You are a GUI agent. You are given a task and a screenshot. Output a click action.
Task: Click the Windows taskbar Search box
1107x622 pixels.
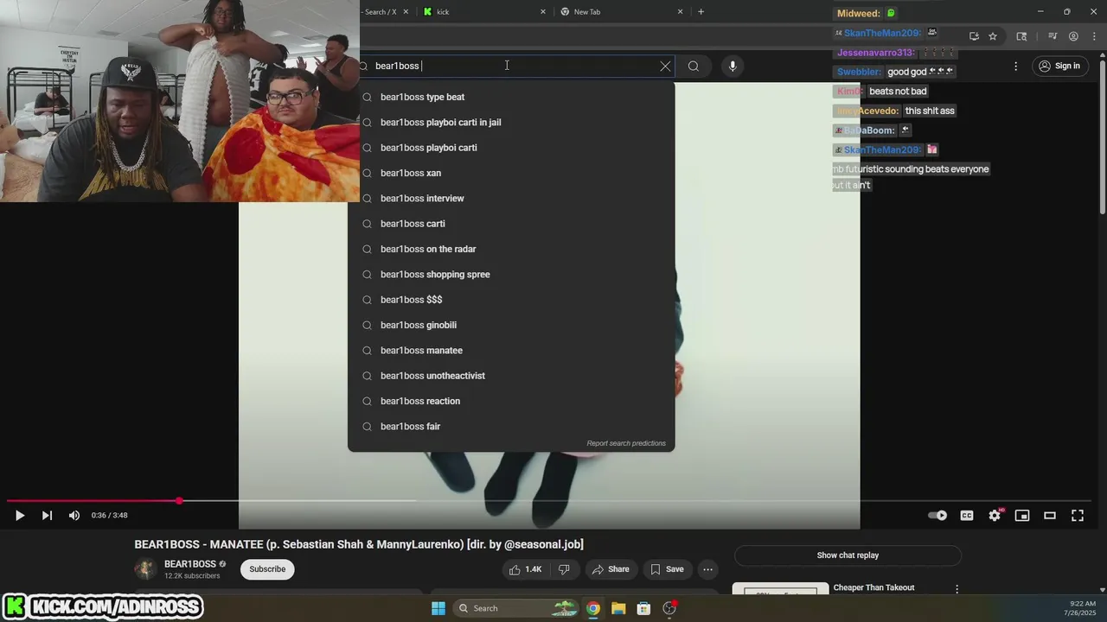tap(515, 608)
